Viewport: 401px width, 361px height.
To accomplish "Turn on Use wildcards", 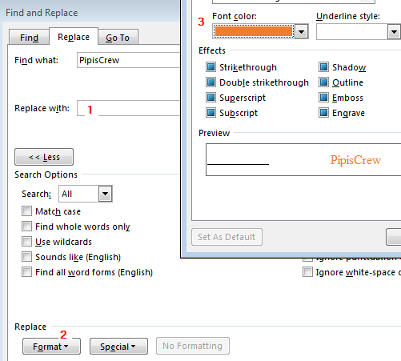I will click(x=26, y=242).
